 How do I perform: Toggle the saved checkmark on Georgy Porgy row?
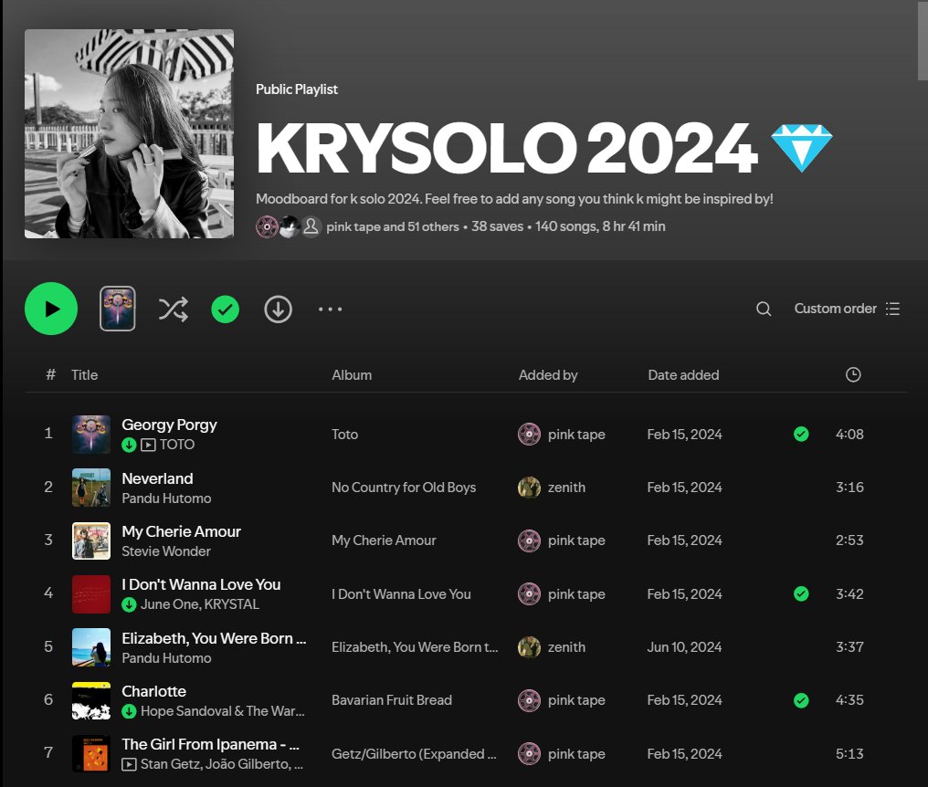(x=801, y=435)
